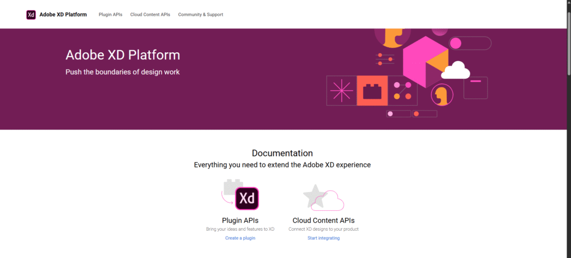Click 'Bring your ideas and features to XD' text

(240, 229)
